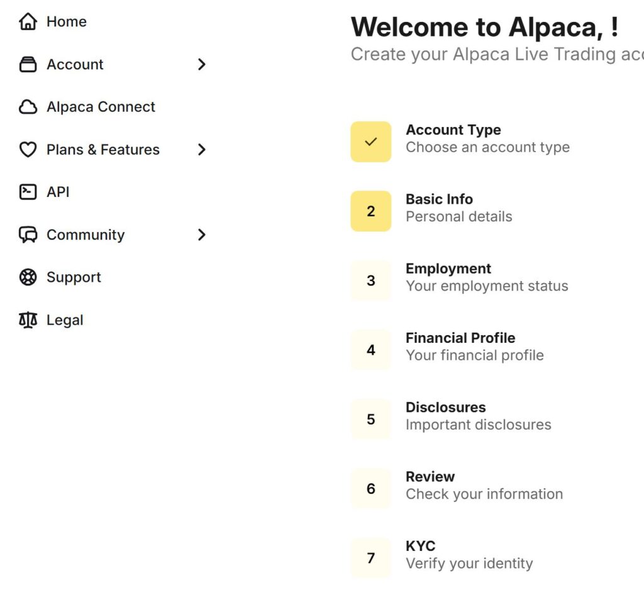
Task: Click the 'Welcome to Alpaca' heading
Action: (485, 28)
